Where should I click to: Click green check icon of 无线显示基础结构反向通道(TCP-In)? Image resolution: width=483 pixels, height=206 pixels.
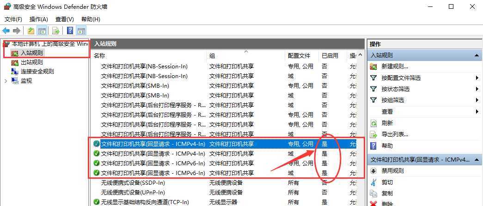97,202
